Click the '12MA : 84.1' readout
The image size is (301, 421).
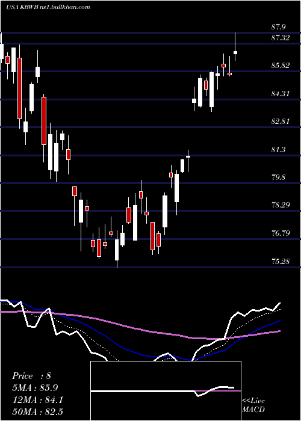[x=37, y=400]
